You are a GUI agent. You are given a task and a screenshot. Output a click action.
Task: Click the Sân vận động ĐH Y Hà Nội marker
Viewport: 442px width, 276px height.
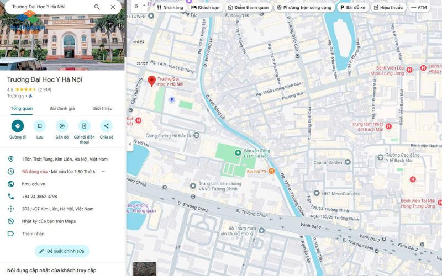[238, 152]
